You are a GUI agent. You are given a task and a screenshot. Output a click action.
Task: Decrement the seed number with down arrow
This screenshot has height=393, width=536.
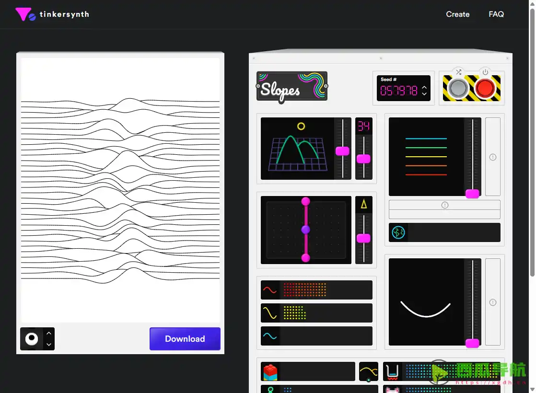(424, 94)
